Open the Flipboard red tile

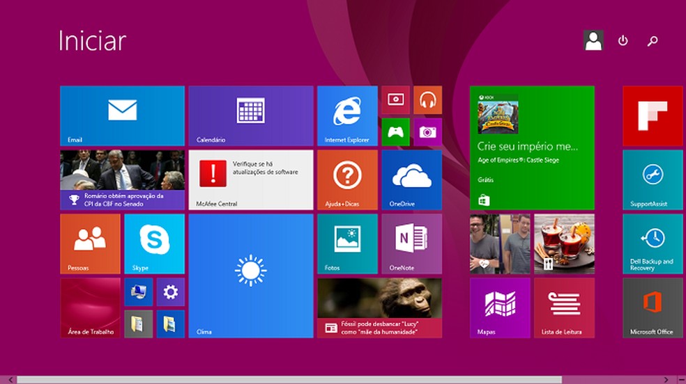click(x=653, y=115)
